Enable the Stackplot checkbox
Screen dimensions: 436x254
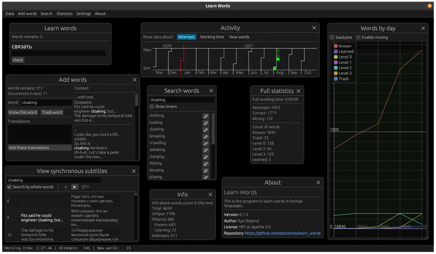pos(332,37)
